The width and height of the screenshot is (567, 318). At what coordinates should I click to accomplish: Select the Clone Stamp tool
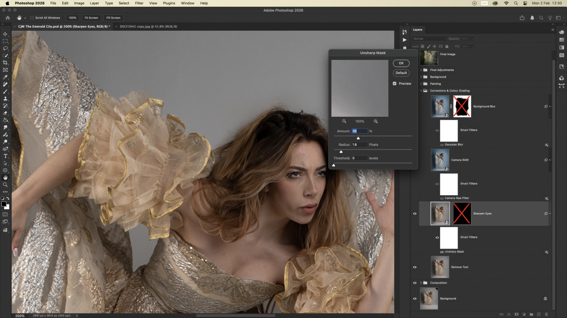click(x=5, y=99)
